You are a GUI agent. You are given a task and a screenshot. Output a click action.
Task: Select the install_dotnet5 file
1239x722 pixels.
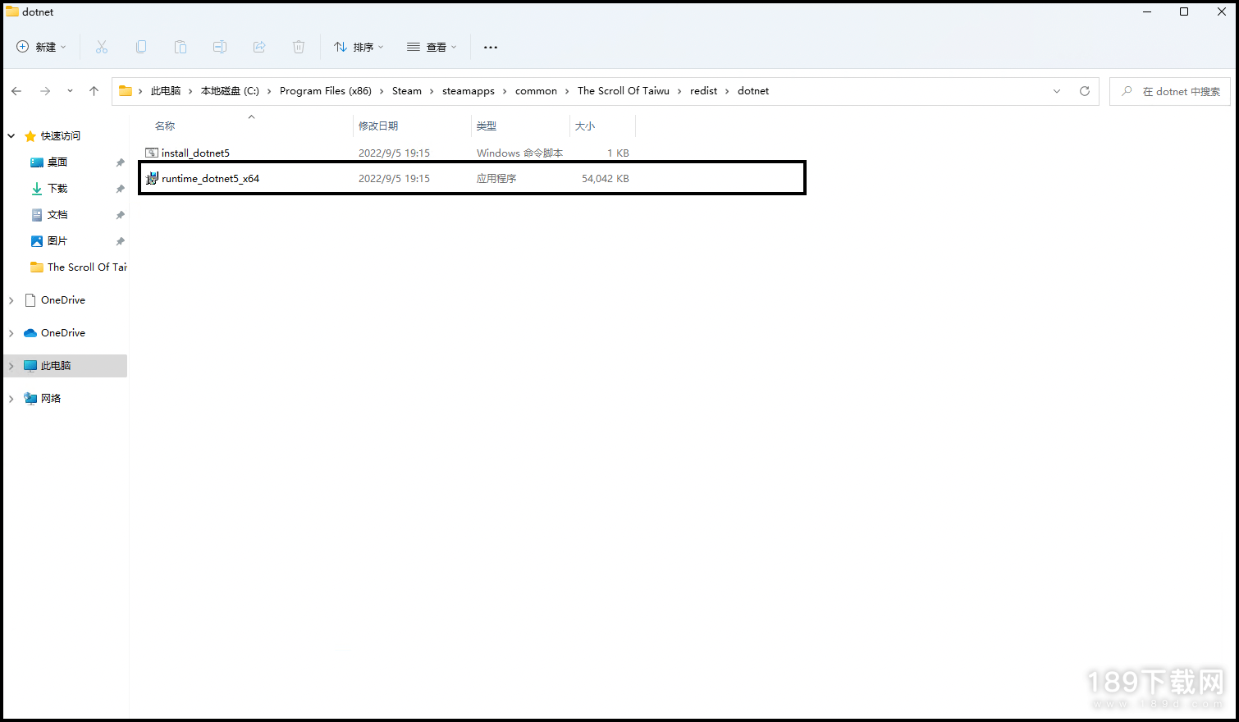(195, 153)
